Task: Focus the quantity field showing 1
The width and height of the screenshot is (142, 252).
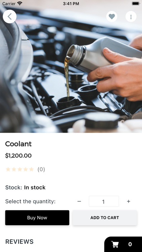Action: 104,201
